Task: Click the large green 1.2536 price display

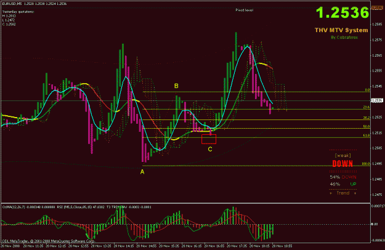Action: [x=342, y=12]
